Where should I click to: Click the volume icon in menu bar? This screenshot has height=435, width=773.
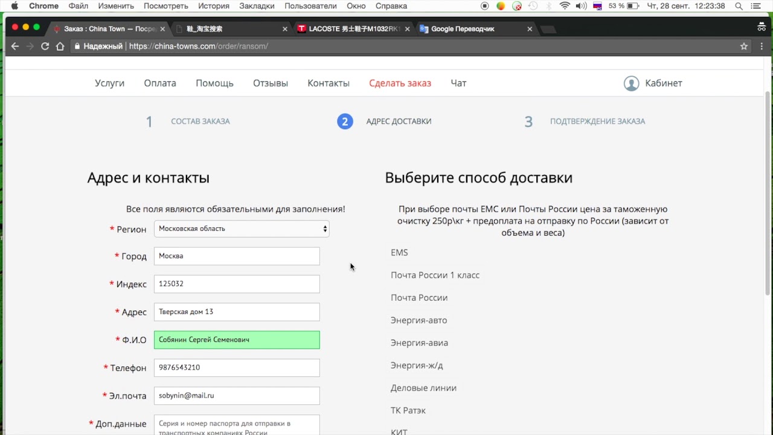pyautogui.click(x=581, y=6)
